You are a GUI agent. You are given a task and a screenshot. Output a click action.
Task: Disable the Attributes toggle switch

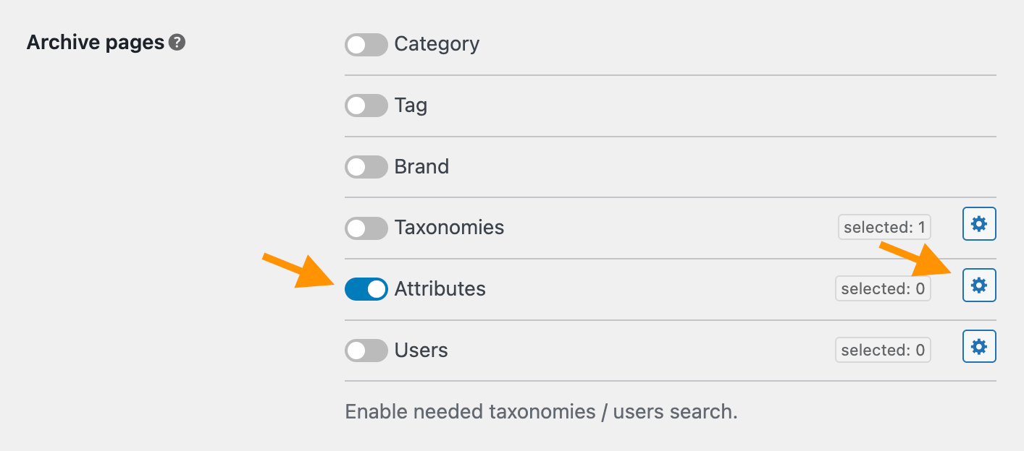(366, 290)
